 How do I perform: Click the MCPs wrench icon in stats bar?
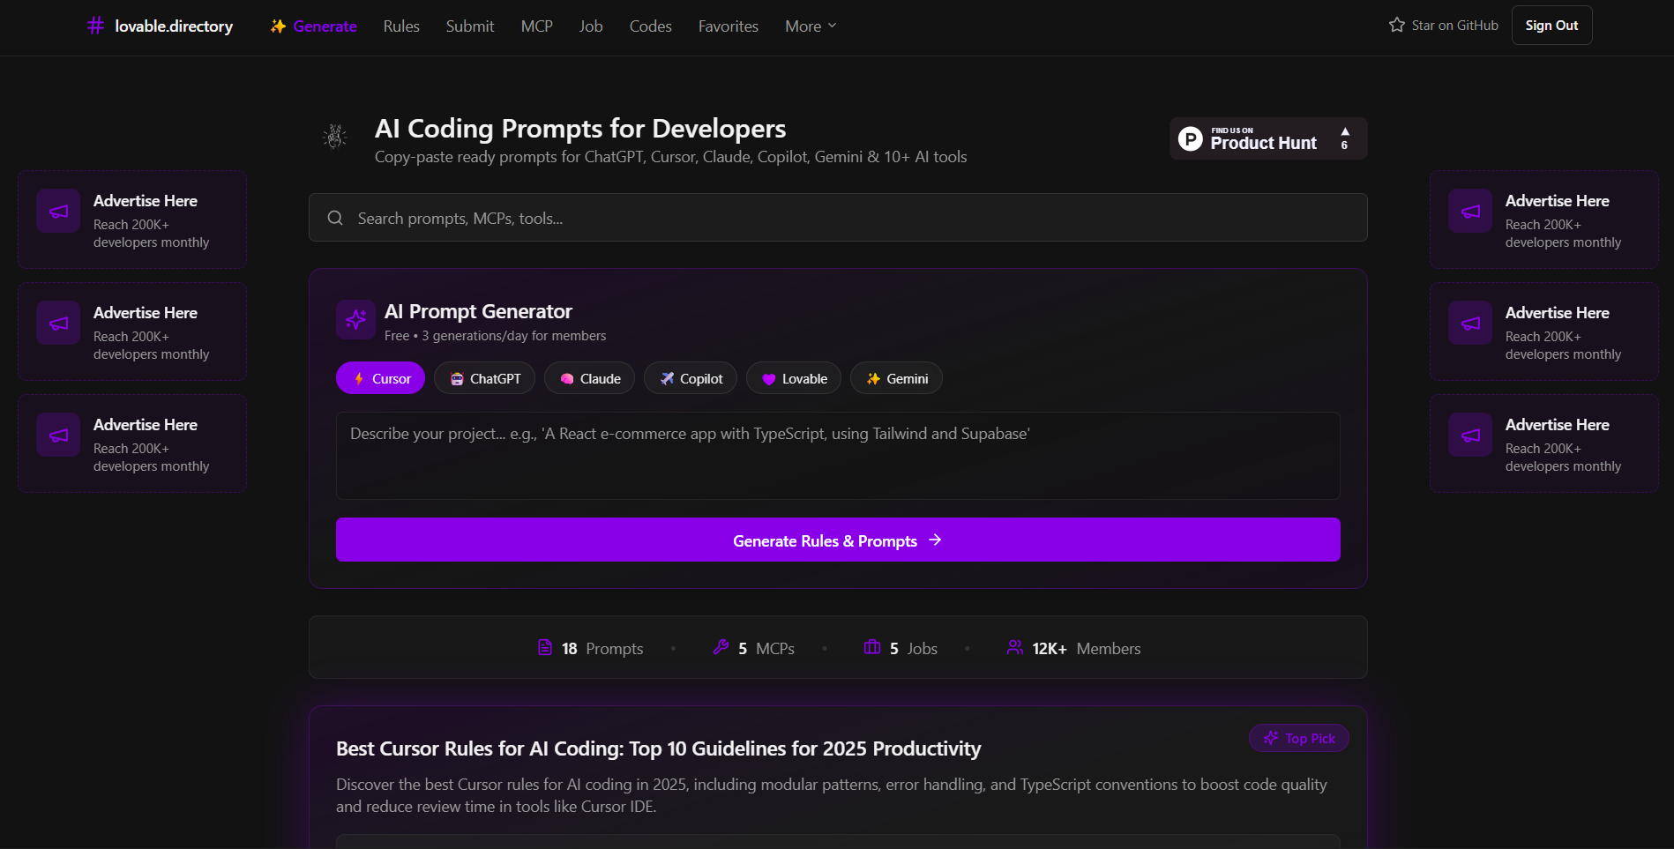pos(721,646)
